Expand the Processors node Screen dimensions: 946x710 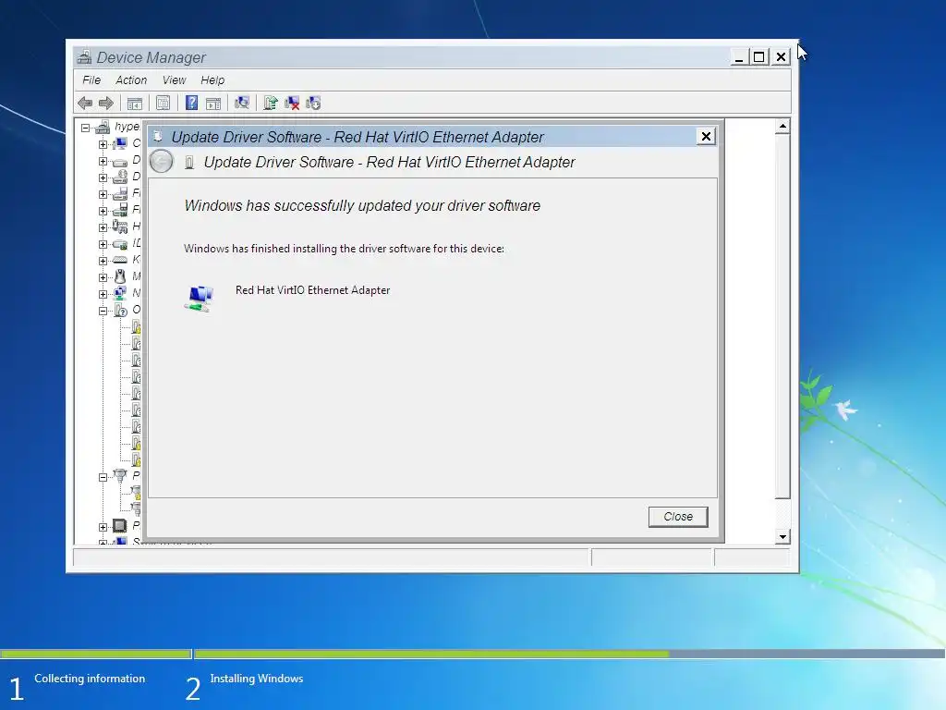pyautogui.click(x=103, y=526)
